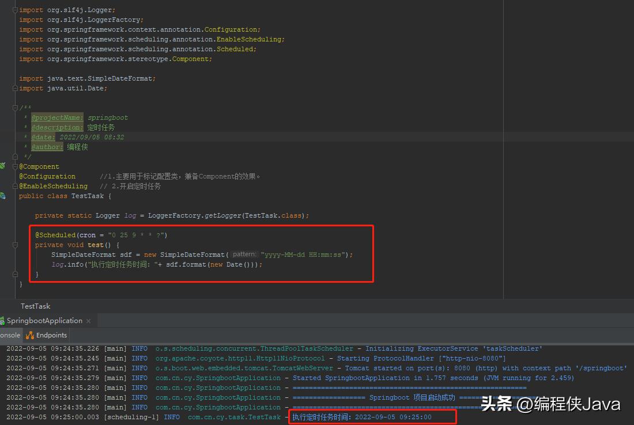Image resolution: width=634 pixels, height=425 pixels.
Task: Click fold end marker at java.util.Date import
Action: tap(16, 88)
